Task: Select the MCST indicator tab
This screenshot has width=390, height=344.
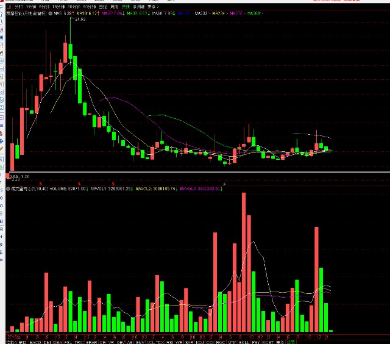Action: [268, 342]
